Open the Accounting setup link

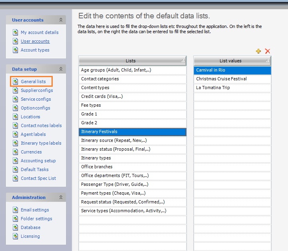[x=38, y=161]
